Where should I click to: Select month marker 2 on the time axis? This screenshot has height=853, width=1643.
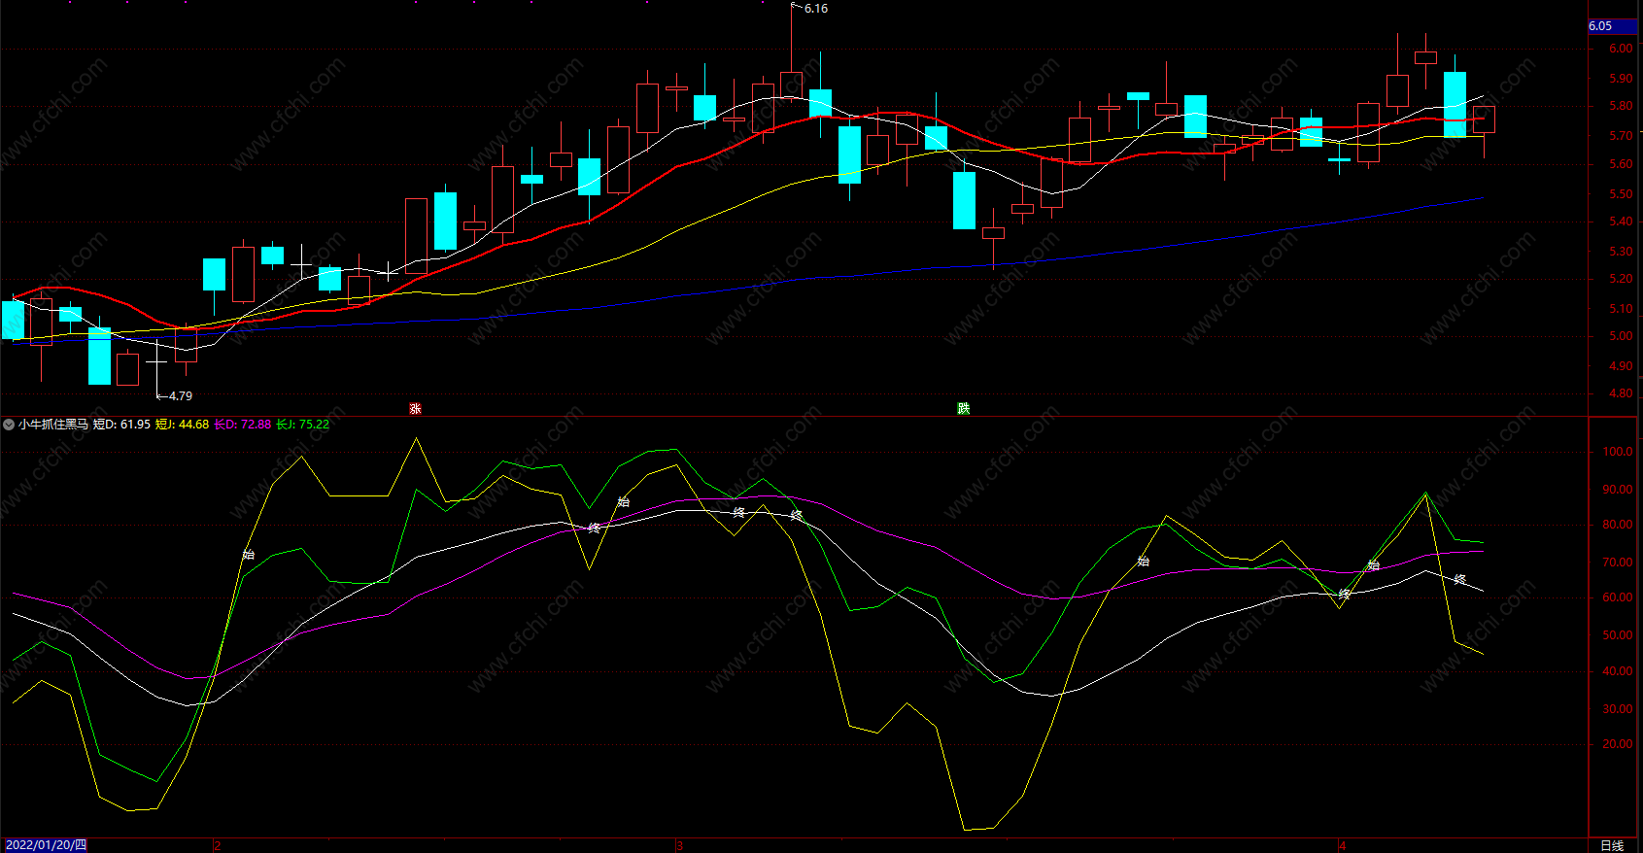(218, 845)
